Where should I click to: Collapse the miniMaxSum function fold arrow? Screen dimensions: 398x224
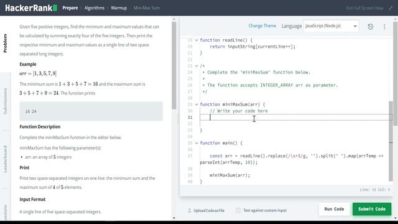click(x=197, y=105)
